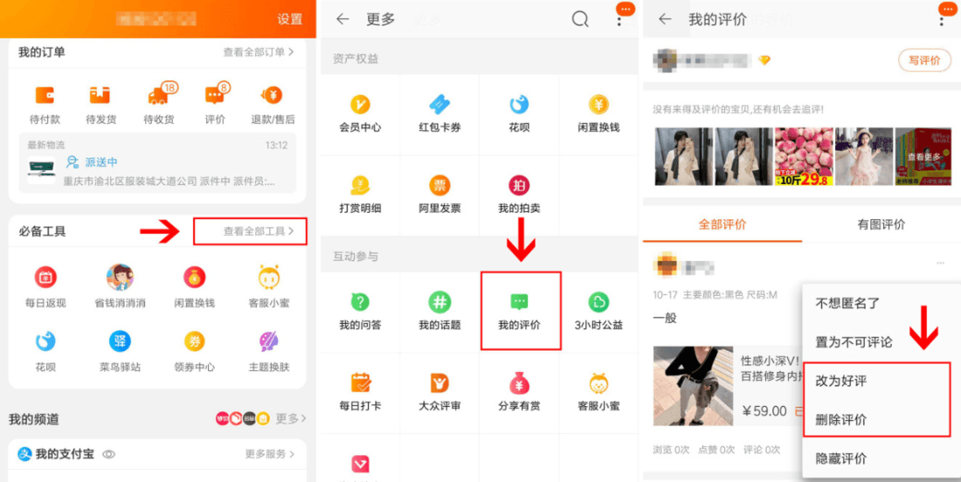
Task: Open 退款/售后 icon
Action: 272,95
